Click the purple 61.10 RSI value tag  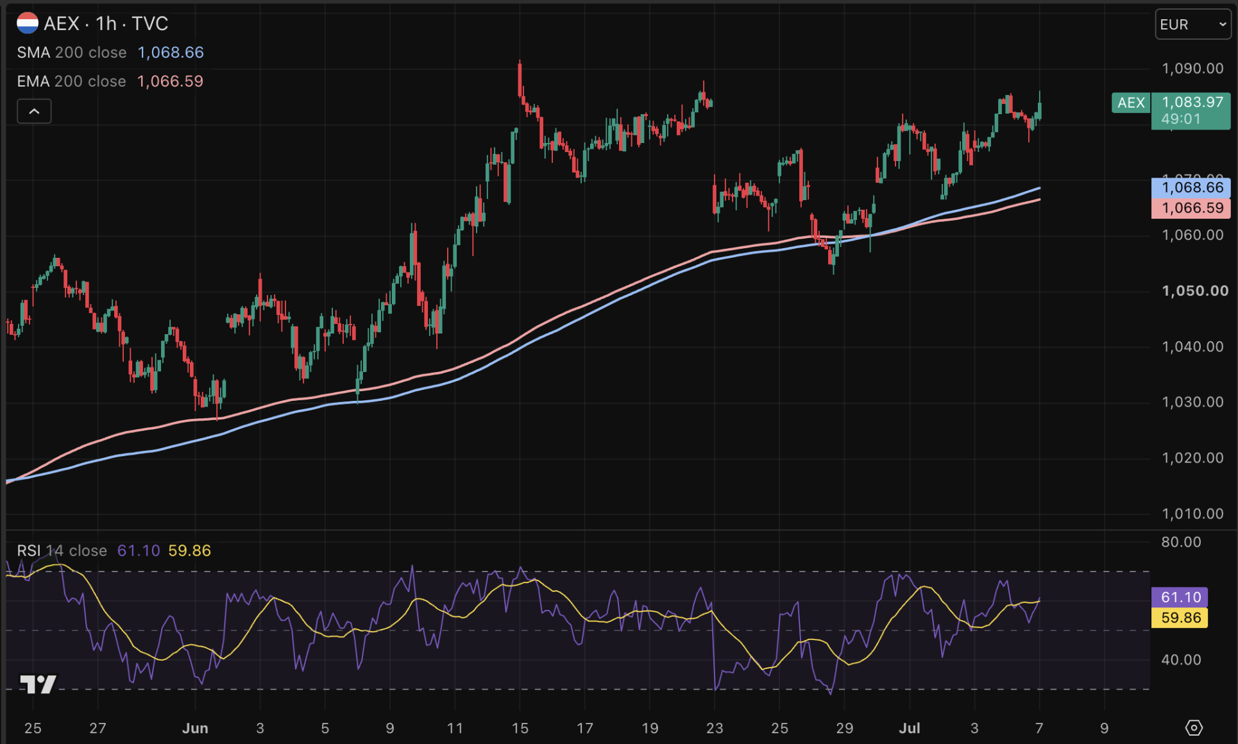[1180, 597]
